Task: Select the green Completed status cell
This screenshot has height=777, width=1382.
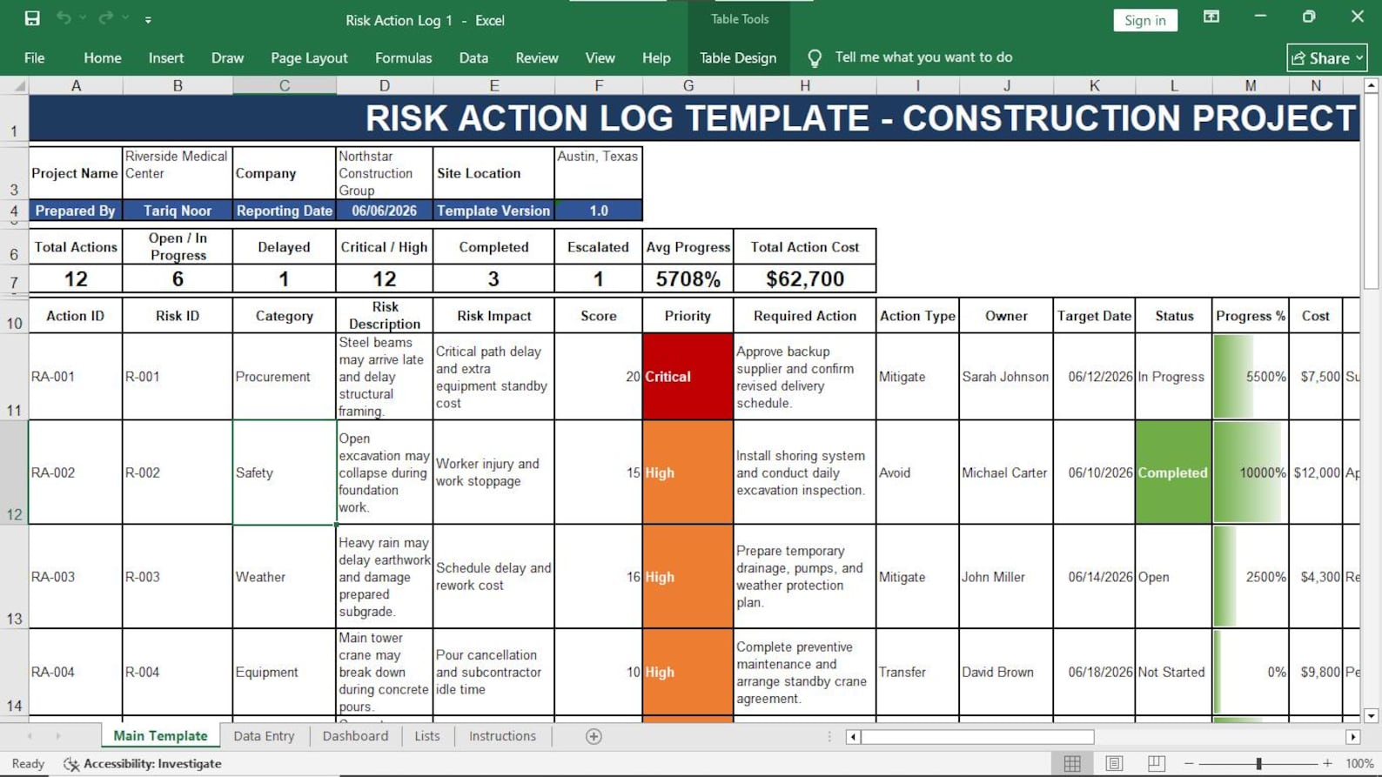Action: coord(1172,472)
